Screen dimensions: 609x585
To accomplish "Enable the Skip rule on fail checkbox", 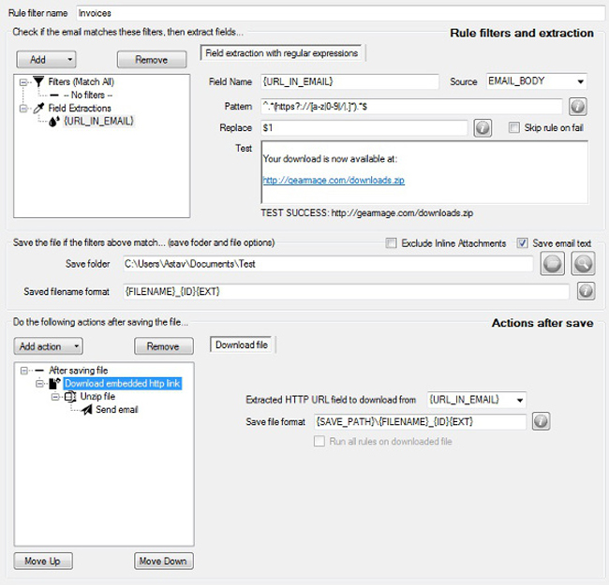I will (x=513, y=127).
